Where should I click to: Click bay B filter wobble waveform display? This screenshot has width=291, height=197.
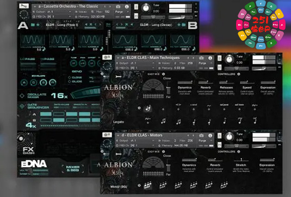[x=182, y=40]
